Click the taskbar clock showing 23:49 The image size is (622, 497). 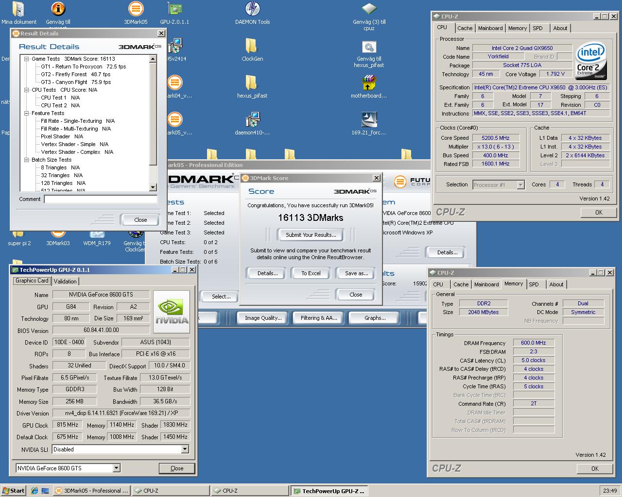tap(610, 491)
